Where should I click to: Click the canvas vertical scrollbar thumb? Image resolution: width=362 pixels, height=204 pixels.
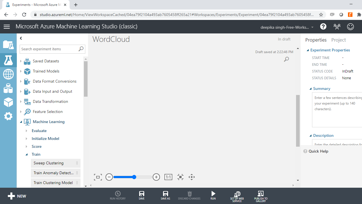click(298, 121)
